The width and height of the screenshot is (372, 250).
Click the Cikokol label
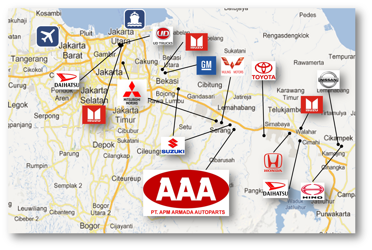[33, 70]
